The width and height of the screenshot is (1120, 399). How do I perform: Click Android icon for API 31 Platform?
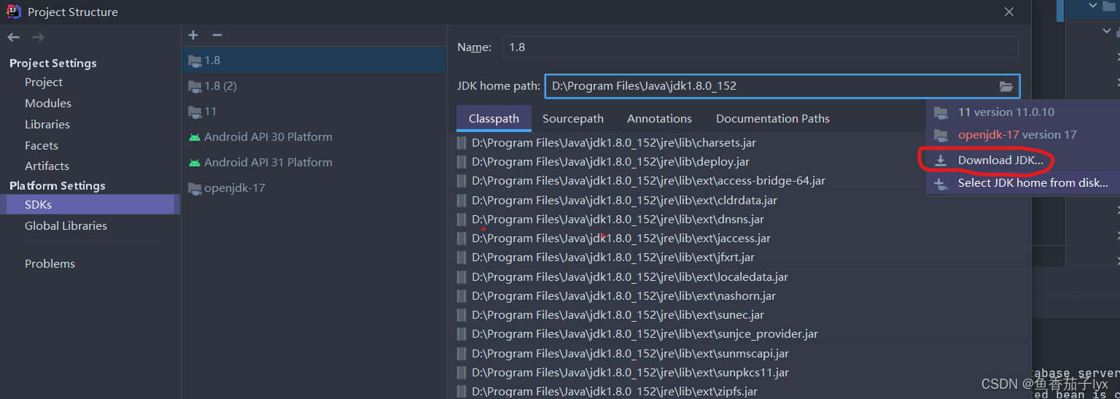tap(195, 163)
